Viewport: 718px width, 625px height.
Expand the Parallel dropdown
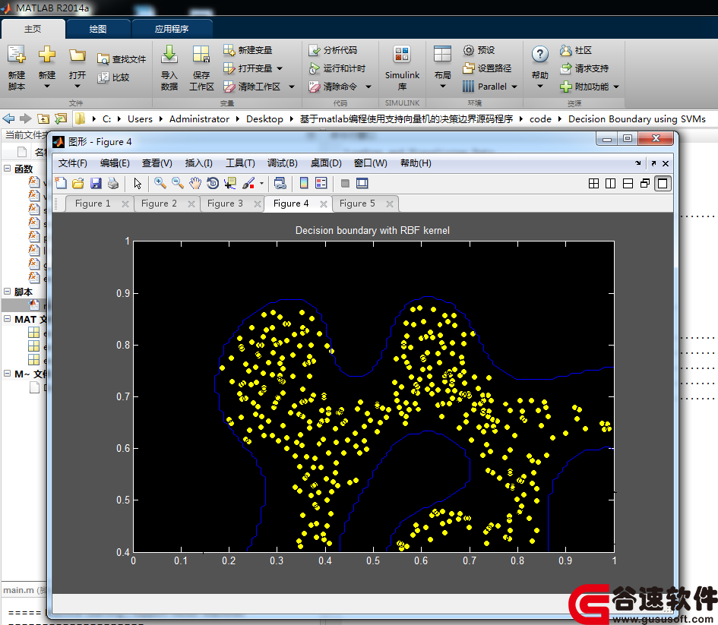[x=514, y=87]
